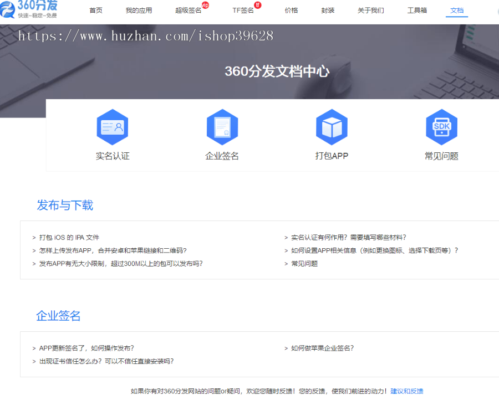The width and height of the screenshot is (499, 400).
Task: Open APP更新签名了，如何操作发布 article
Action: 86,348
